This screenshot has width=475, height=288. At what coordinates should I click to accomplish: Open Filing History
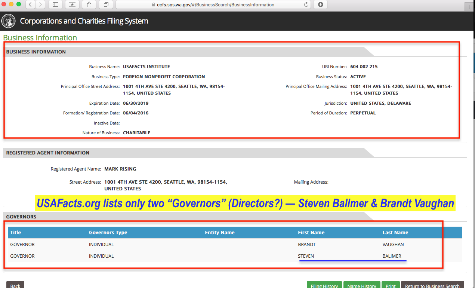coord(324,285)
